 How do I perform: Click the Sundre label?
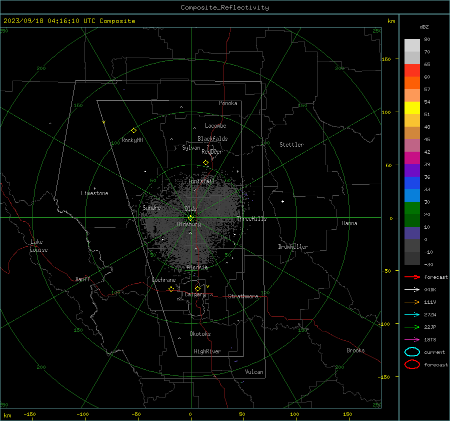pyautogui.click(x=151, y=207)
